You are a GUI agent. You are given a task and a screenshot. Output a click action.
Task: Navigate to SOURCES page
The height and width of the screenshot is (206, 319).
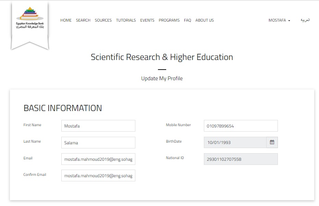[x=103, y=21]
